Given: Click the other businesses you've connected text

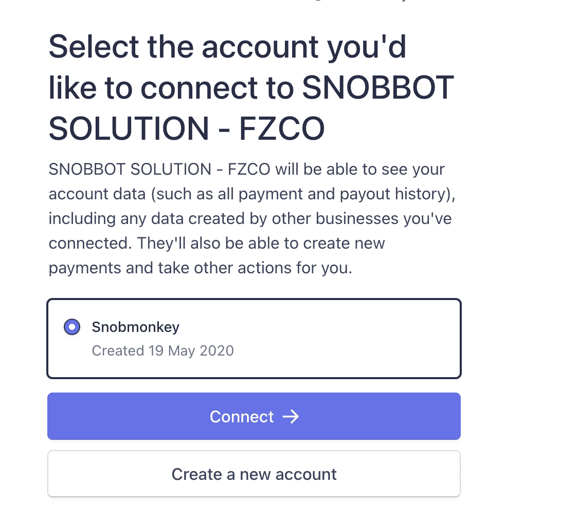Looking at the screenshot, I should 250,231.
